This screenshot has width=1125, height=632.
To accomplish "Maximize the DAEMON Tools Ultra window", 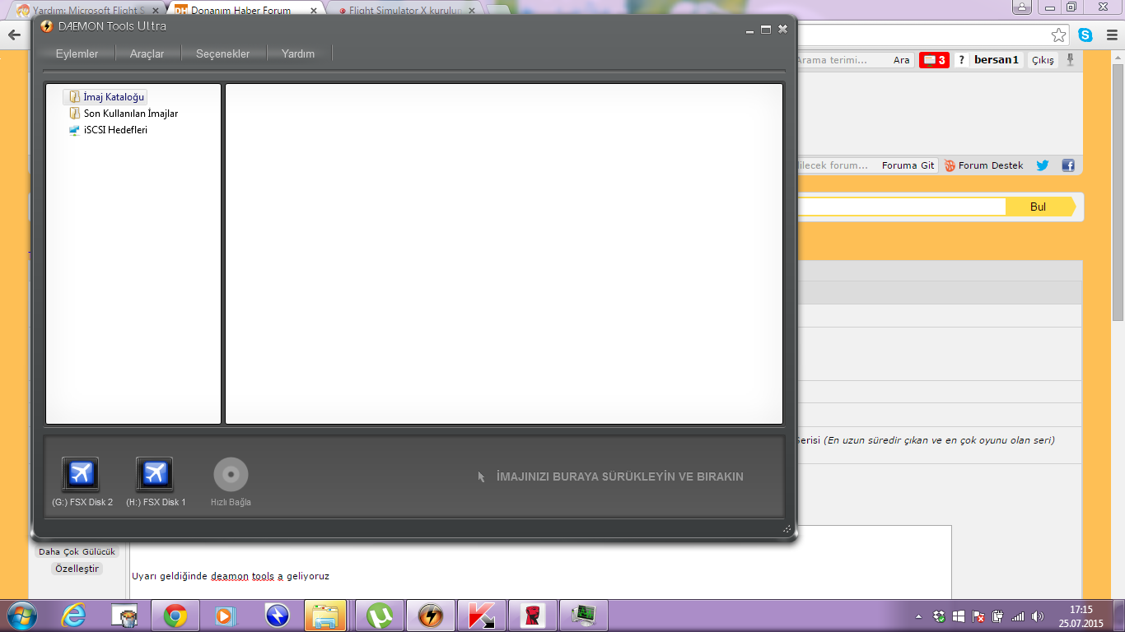I will pyautogui.click(x=766, y=29).
